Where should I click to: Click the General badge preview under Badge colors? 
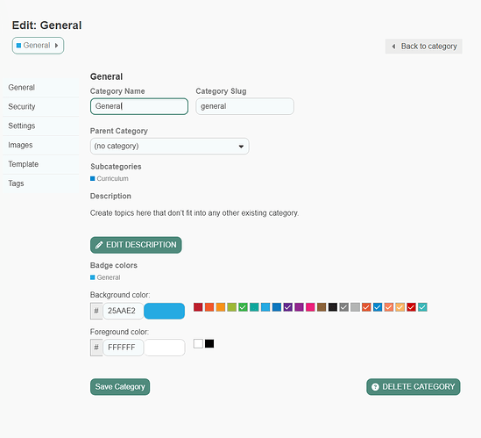[x=105, y=277]
